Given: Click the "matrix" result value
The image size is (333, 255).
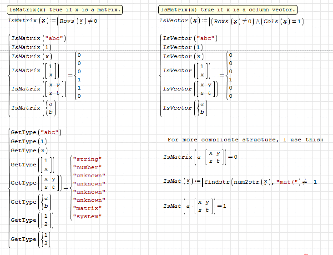Looking at the screenshot, I should coord(87,208).
